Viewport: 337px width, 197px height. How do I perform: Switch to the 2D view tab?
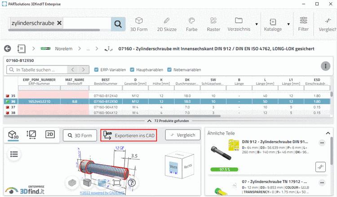(50, 134)
